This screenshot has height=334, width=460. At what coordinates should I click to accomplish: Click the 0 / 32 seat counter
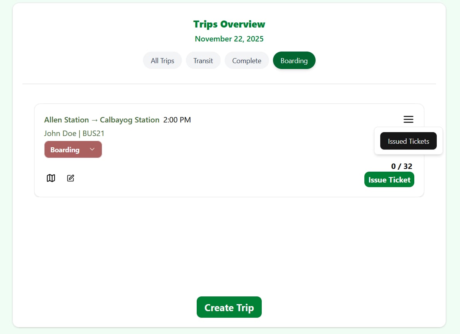402,166
